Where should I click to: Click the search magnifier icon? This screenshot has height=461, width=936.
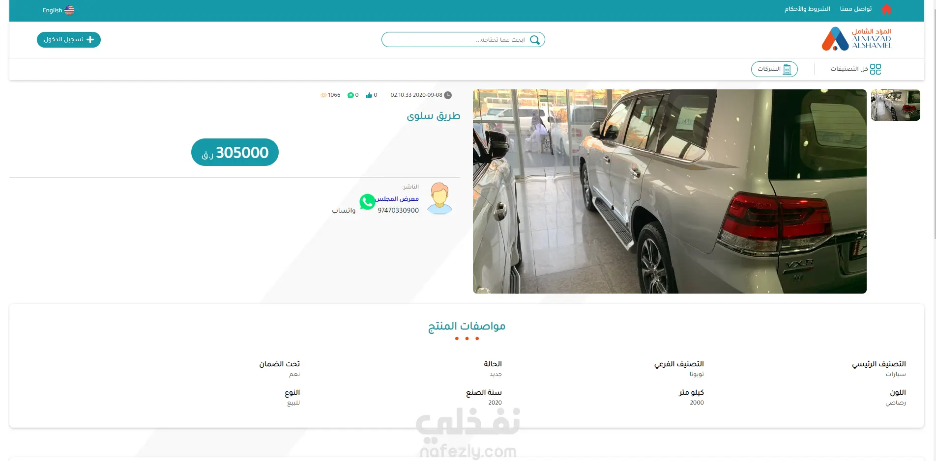535,40
